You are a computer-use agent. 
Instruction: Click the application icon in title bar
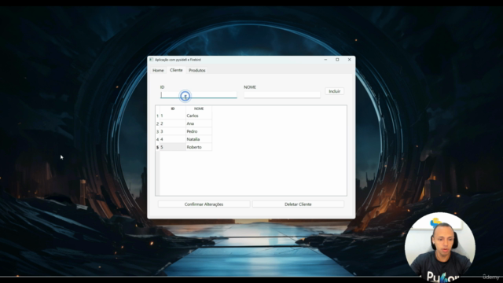click(x=151, y=60)
